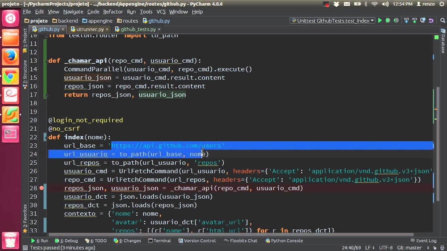Open the Floobits Chat tool window

pos(241,241)
